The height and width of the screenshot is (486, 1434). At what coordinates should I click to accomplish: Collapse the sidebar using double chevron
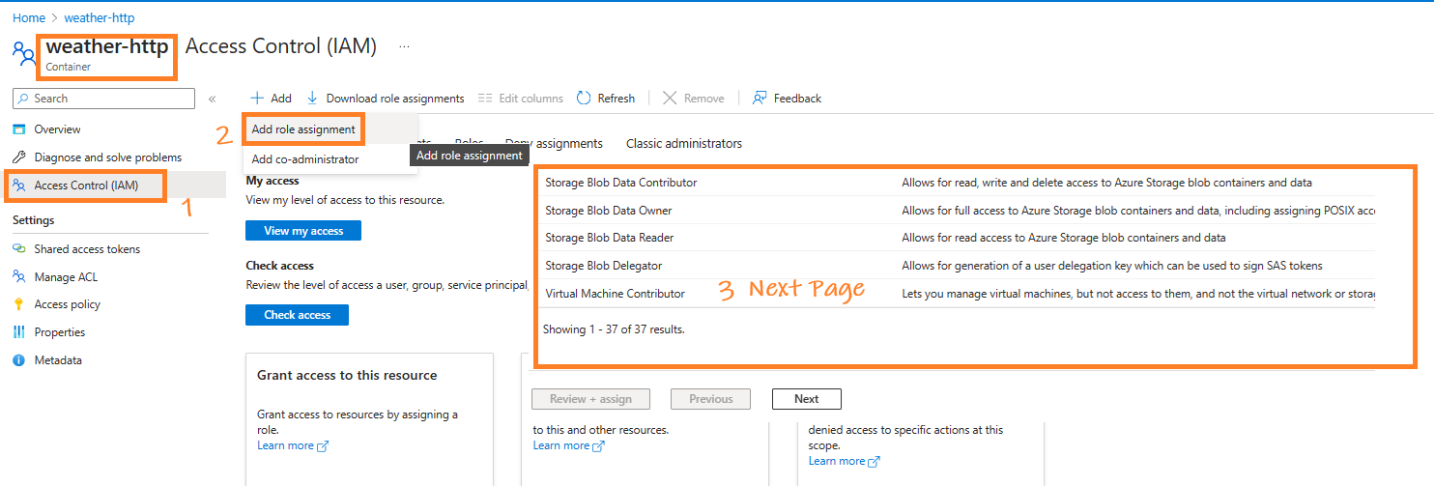pyautogui.click(x=213, y=99)
